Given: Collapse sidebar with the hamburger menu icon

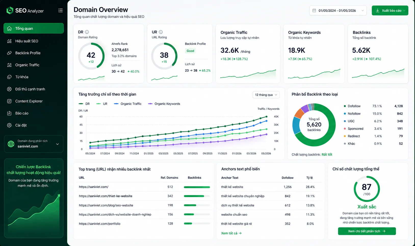Looking at the screenshot, I should 60,10.
